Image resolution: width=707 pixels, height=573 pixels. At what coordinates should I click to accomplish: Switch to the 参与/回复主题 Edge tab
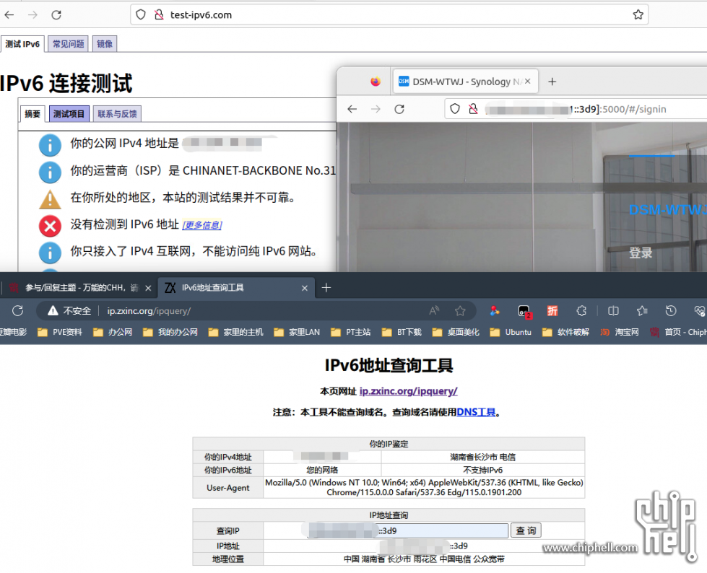(x=79, y=288)
